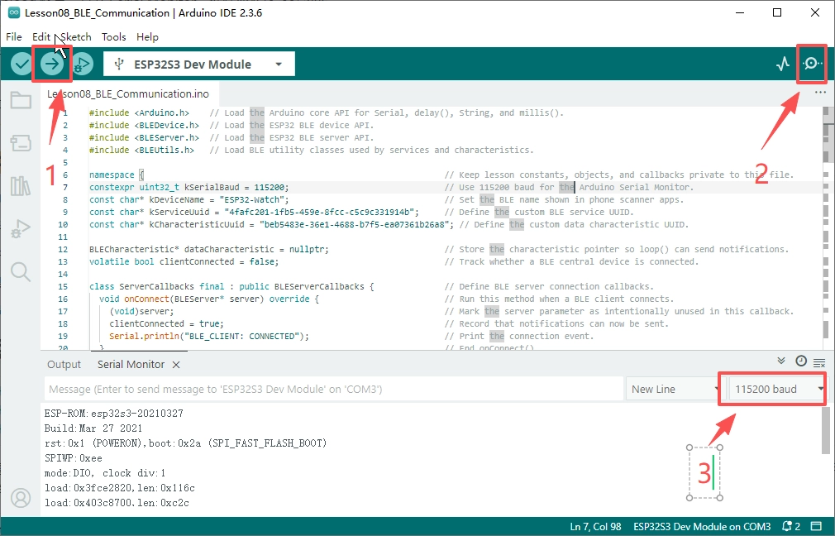Open the Serial Plotter waveform icon
Screen dimensions: 835x536
point(782,65)
